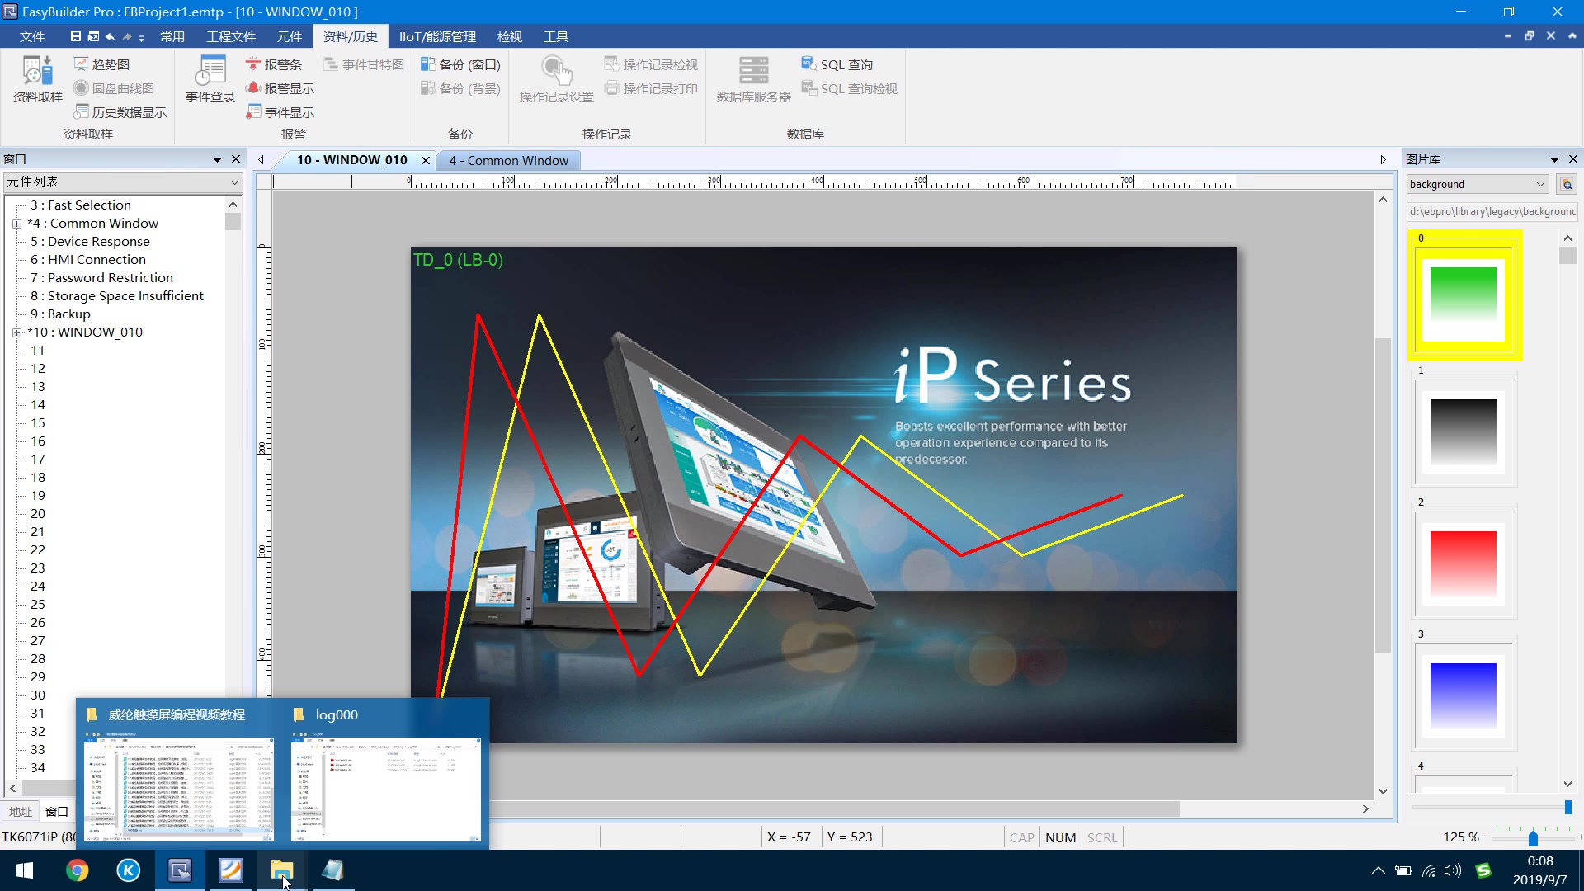Viewport: 1584px width, 891px height.
Task: Click the picture library search icon
Action: click(1567, 184)
